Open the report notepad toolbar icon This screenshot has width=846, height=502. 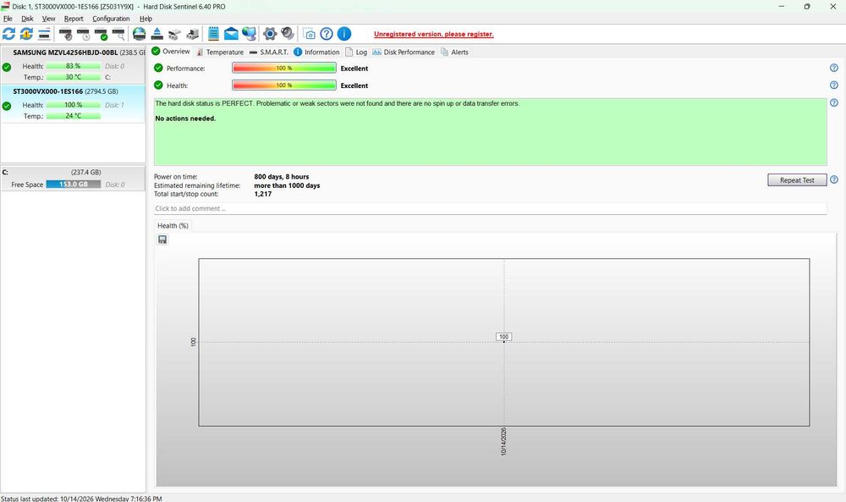214,34
